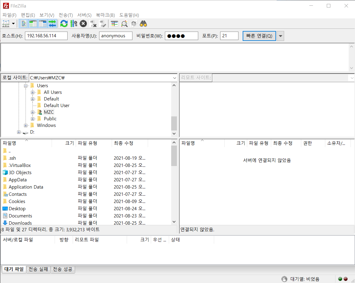Click the queue status speed icon
355x283 pixels.
pos(284,279)
